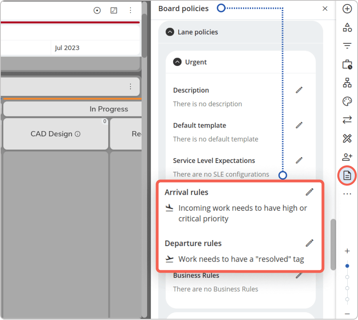Edit the Service Level Expectations
The image size is (358, 320).
pos(299,160)
